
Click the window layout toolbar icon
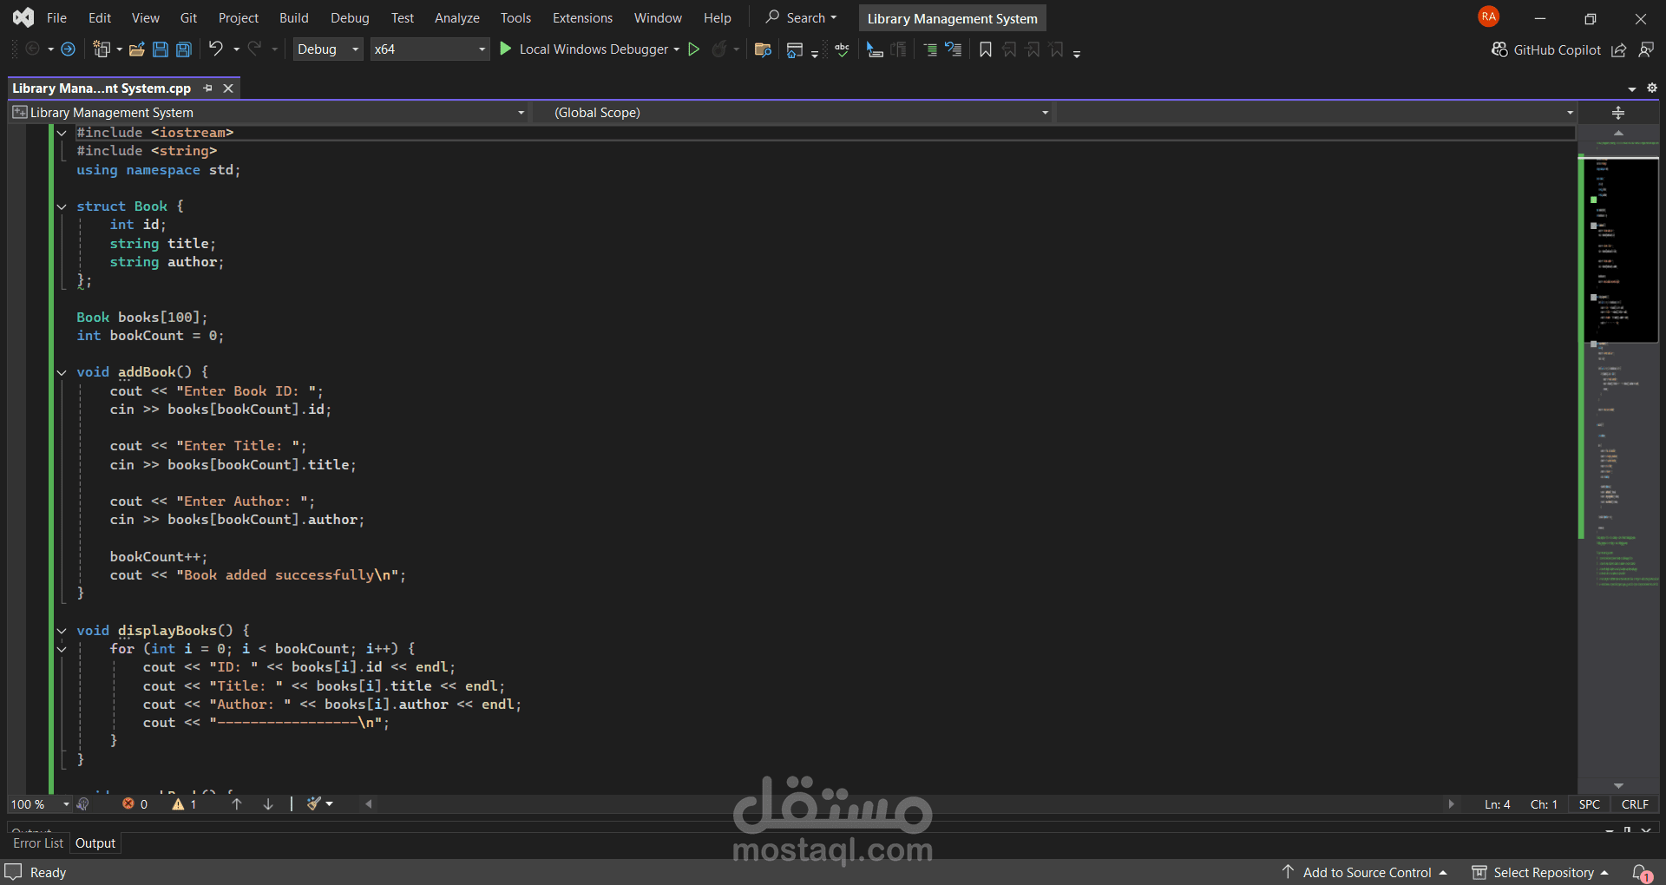[795, 49]
